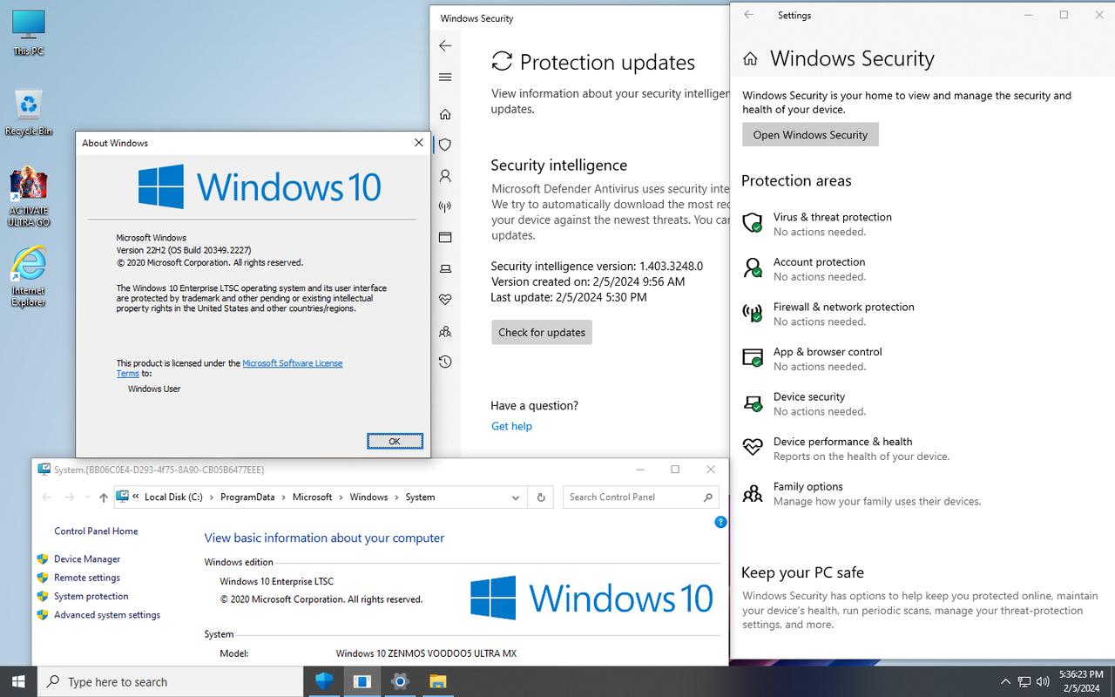Image resolution: width=1115 pixels, height=697 pixels.
Task: Expand breadcrumb chevron after ProgramData
Action: coord(283,497)
